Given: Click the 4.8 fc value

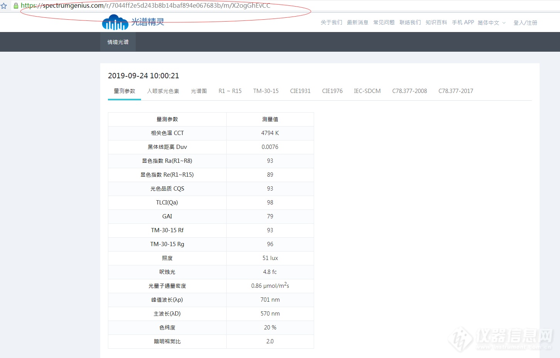Looking at the screenshot, I should click(x=270, y=272).
